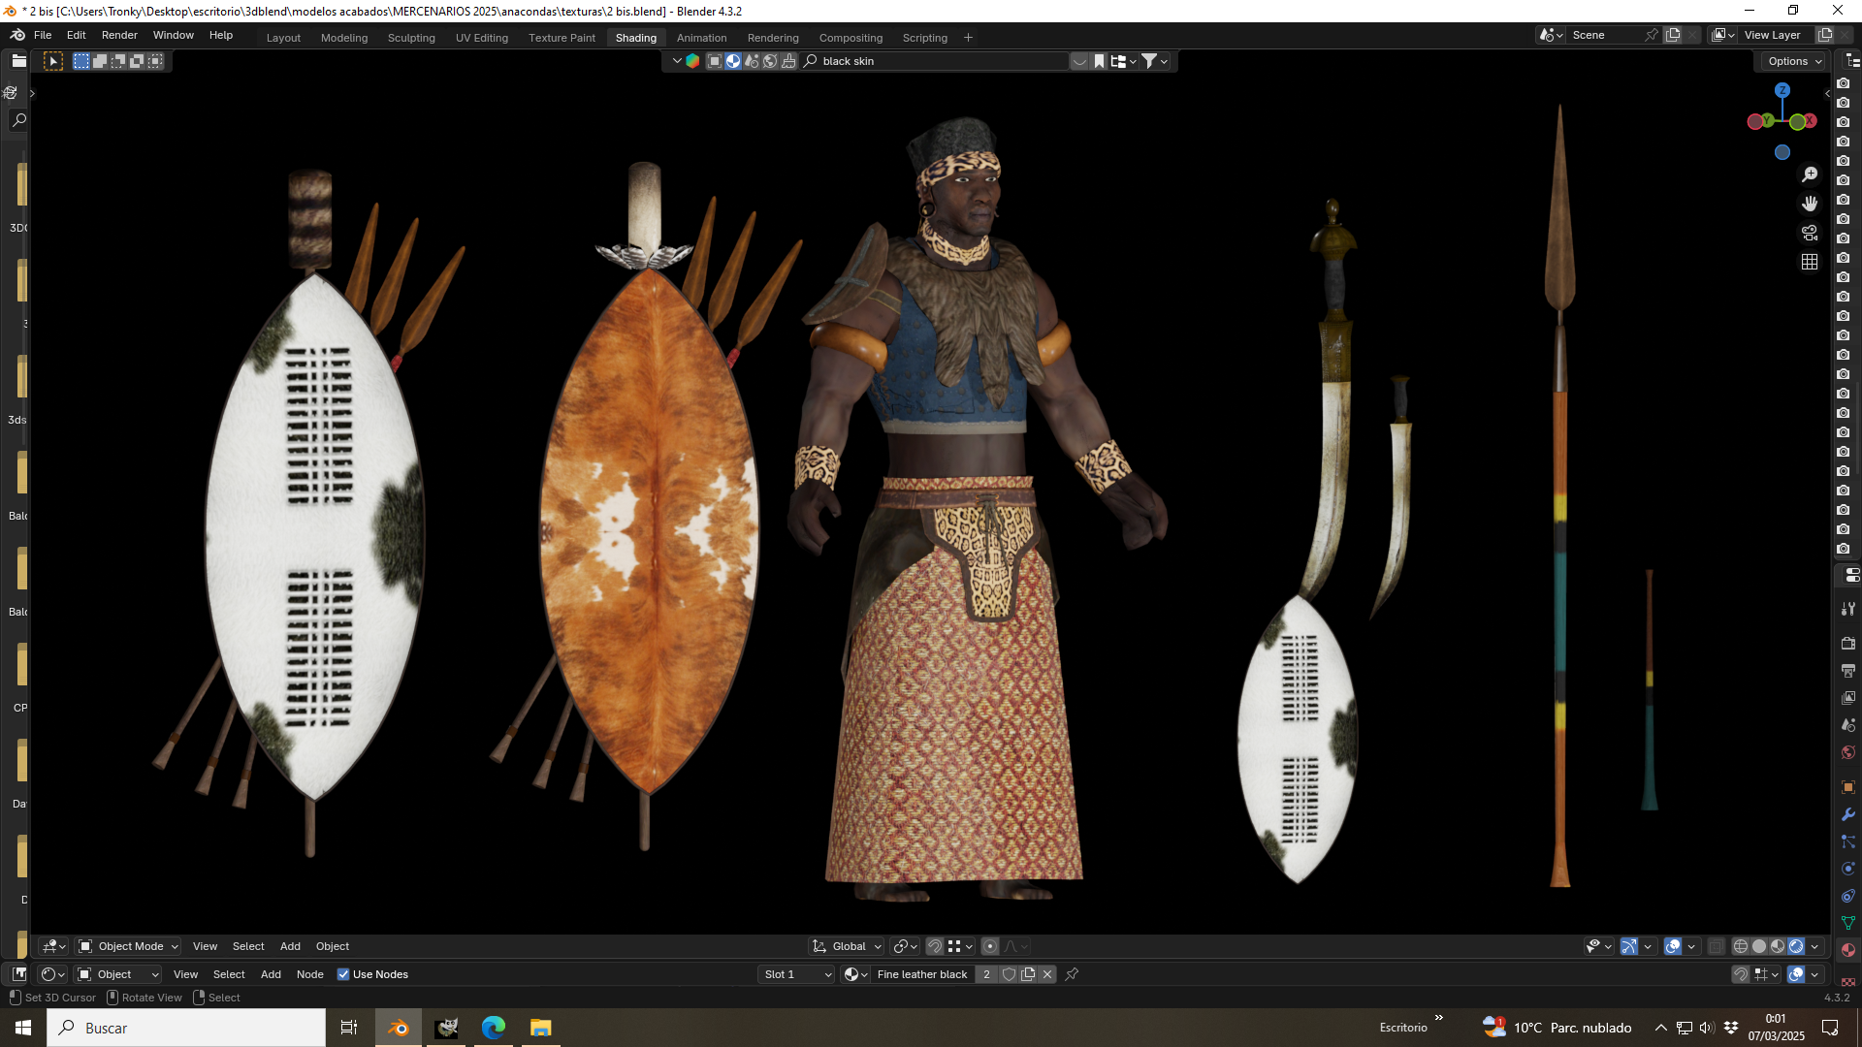
Task: Click the Options button in viewport
Action: coord(1792,61)
